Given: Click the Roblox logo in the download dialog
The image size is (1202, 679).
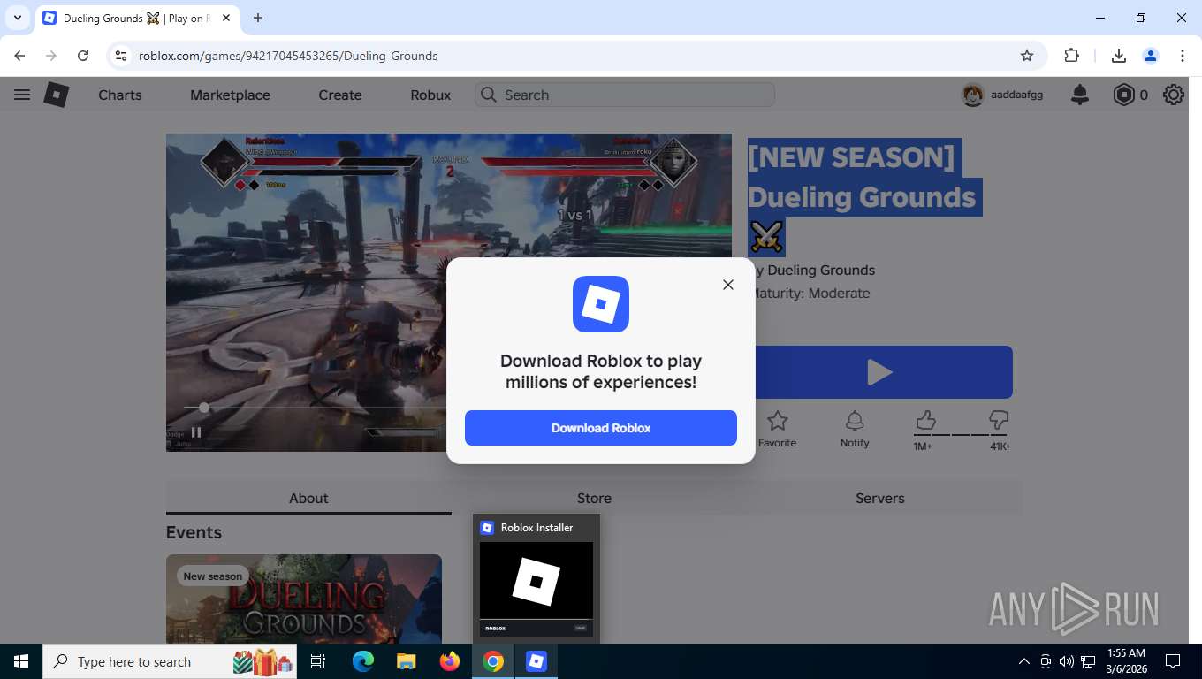Looking at the screenshot, I should pos(601,304).
